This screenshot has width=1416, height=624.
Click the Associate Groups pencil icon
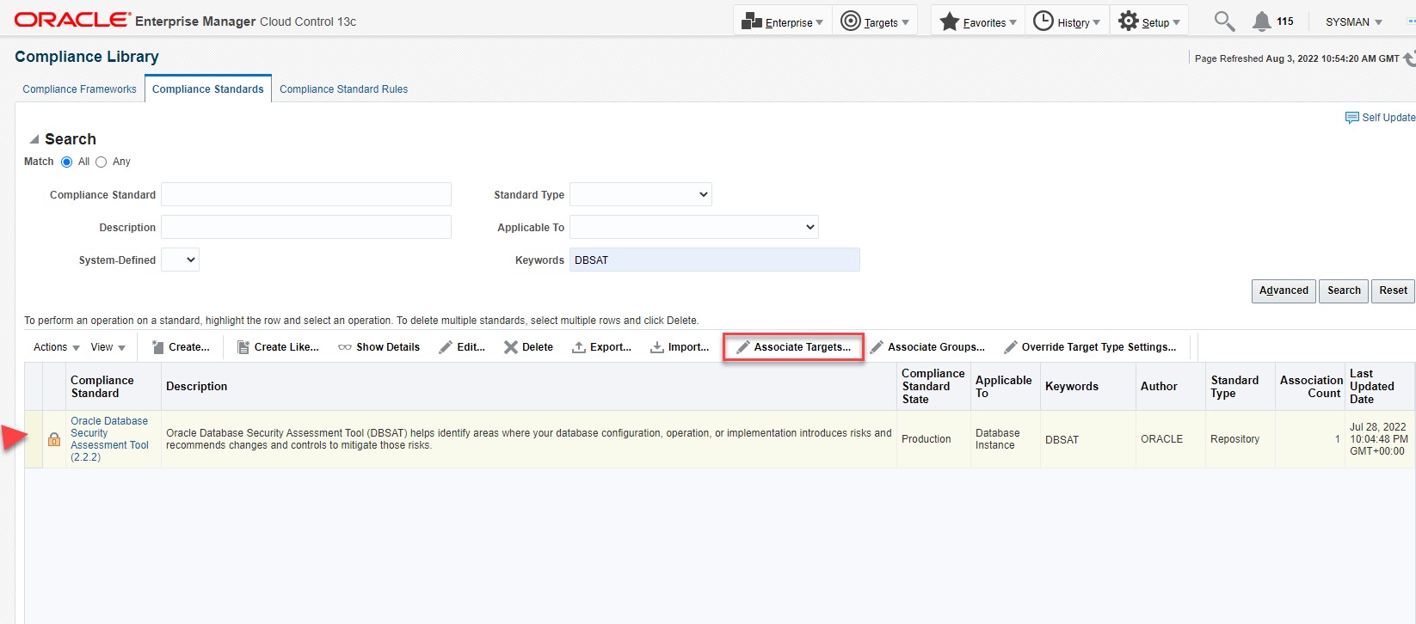877,347
